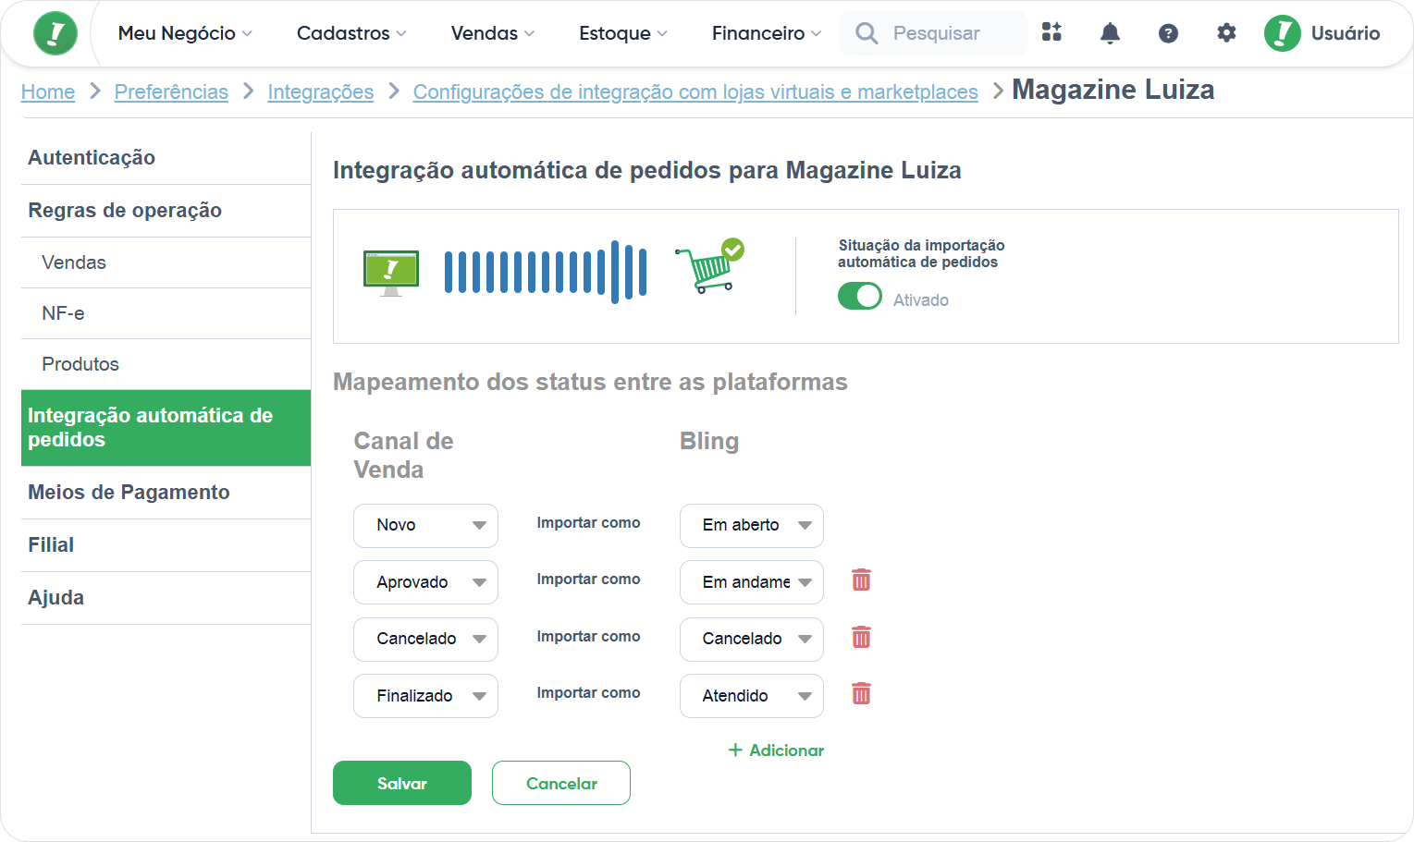1414x842 pixels.
Task: Select Regras de operação in the sidebar
Action: point(166,211)
